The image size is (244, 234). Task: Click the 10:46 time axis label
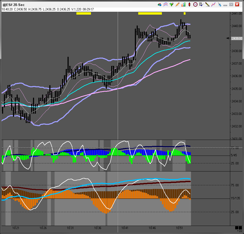(x=152, y=228)
